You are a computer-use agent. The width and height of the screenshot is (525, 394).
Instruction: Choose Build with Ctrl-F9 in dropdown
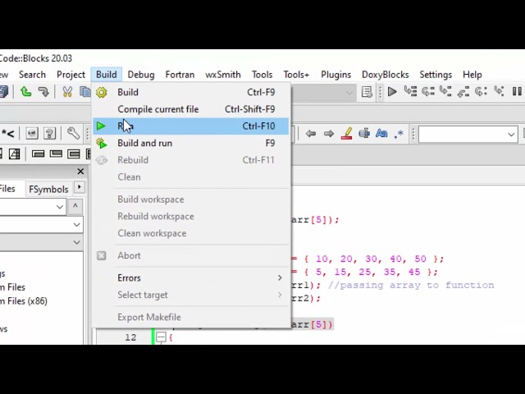(190, 92)
